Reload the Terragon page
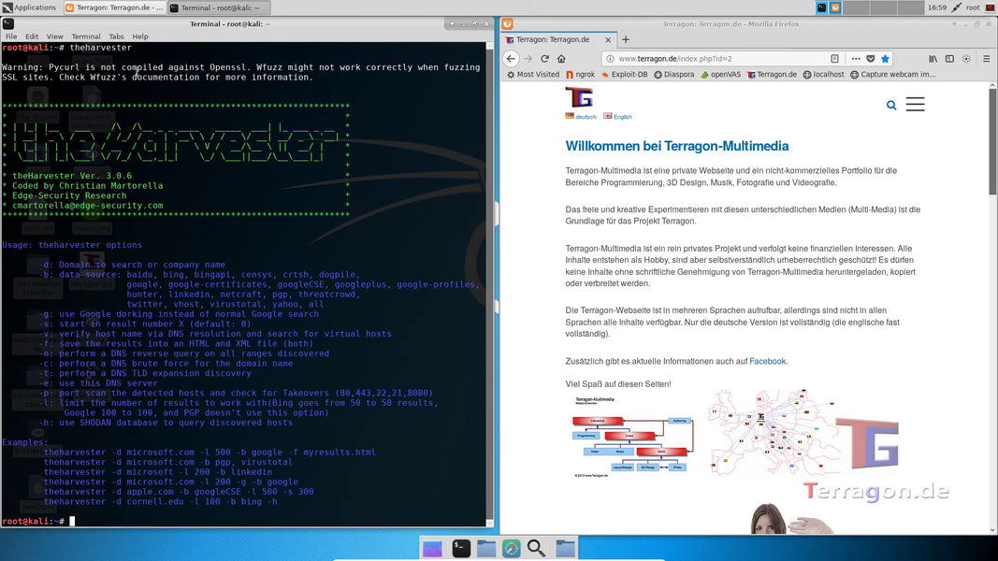This screenshot has height=561, width=998. [x=544, y=59]
